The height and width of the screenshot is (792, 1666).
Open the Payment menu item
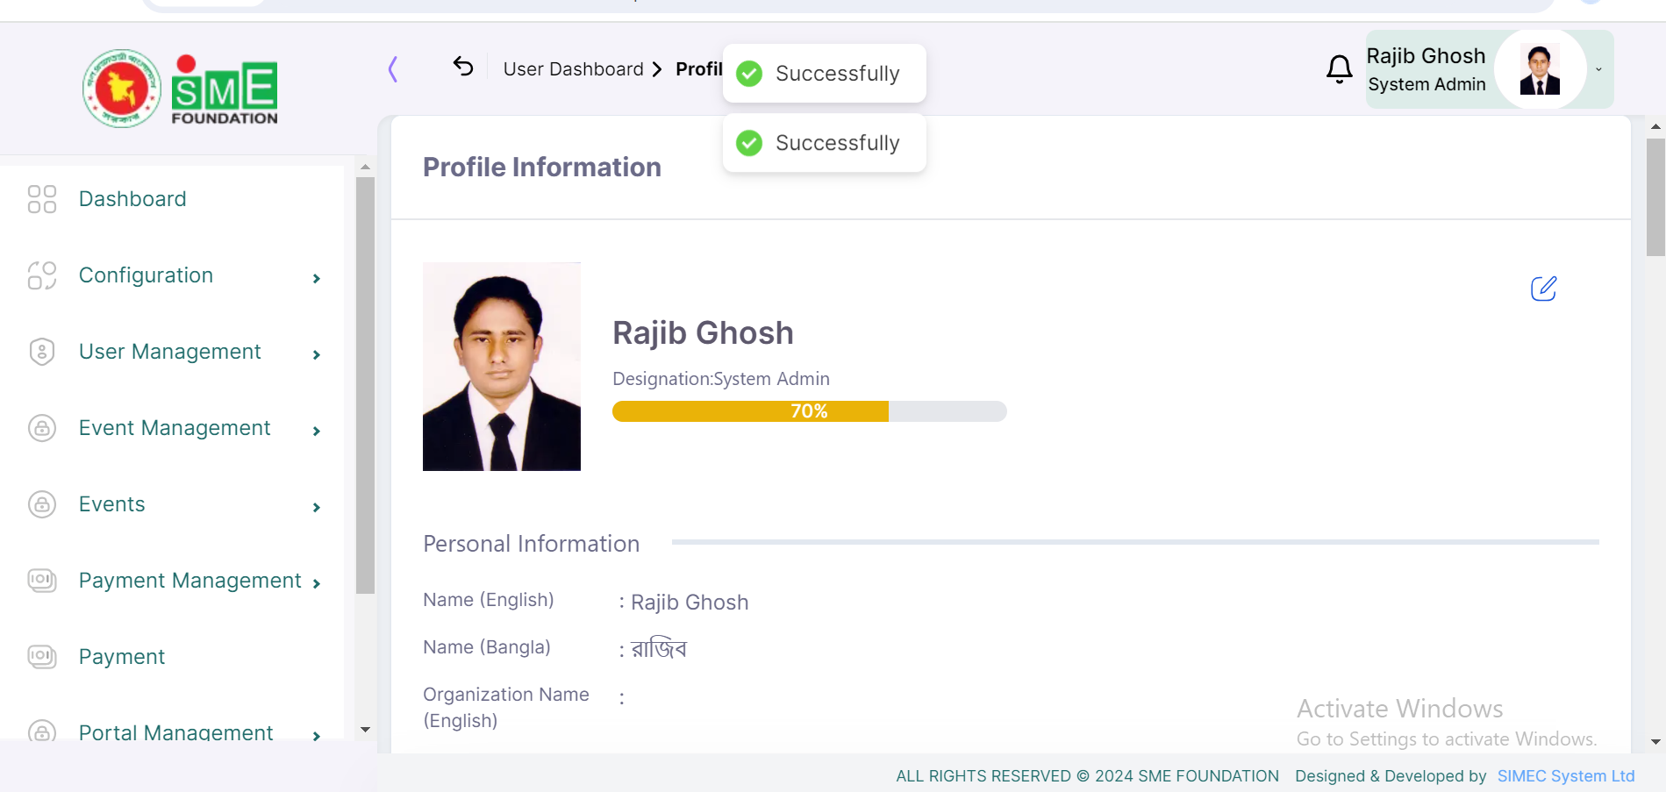pos(122,657)
